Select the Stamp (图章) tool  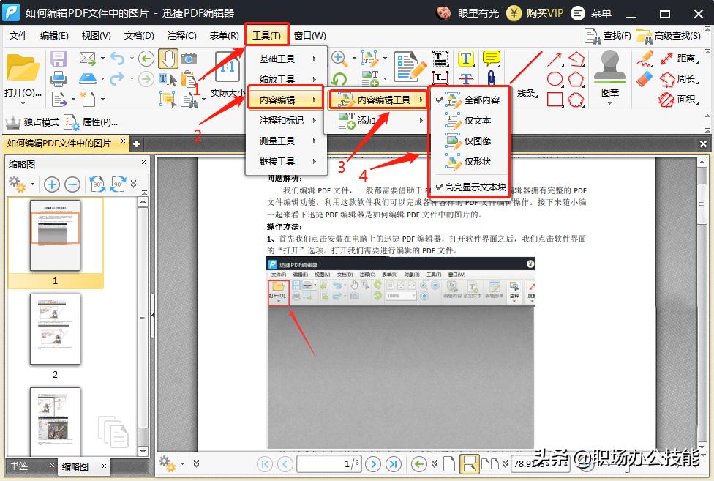point(610,66)
